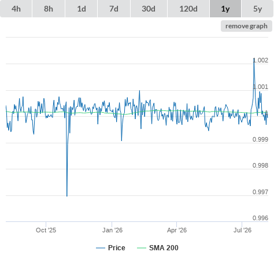The height and width of the screenshot is (263, 274).
Task: Click the Jul '26 axis marker
Action: [x=242, y=230]
